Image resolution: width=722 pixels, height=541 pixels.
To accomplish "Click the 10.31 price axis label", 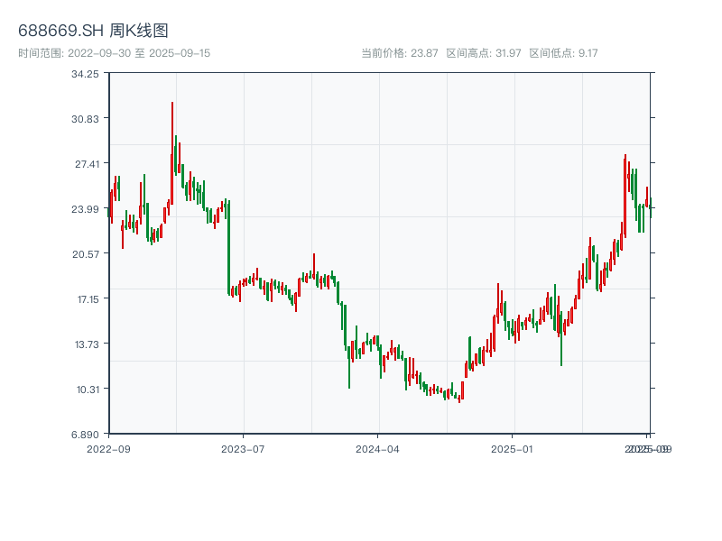I will pyautogui.click(x=86, y=390).
